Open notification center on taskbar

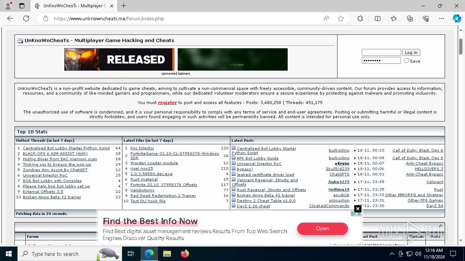453,254
